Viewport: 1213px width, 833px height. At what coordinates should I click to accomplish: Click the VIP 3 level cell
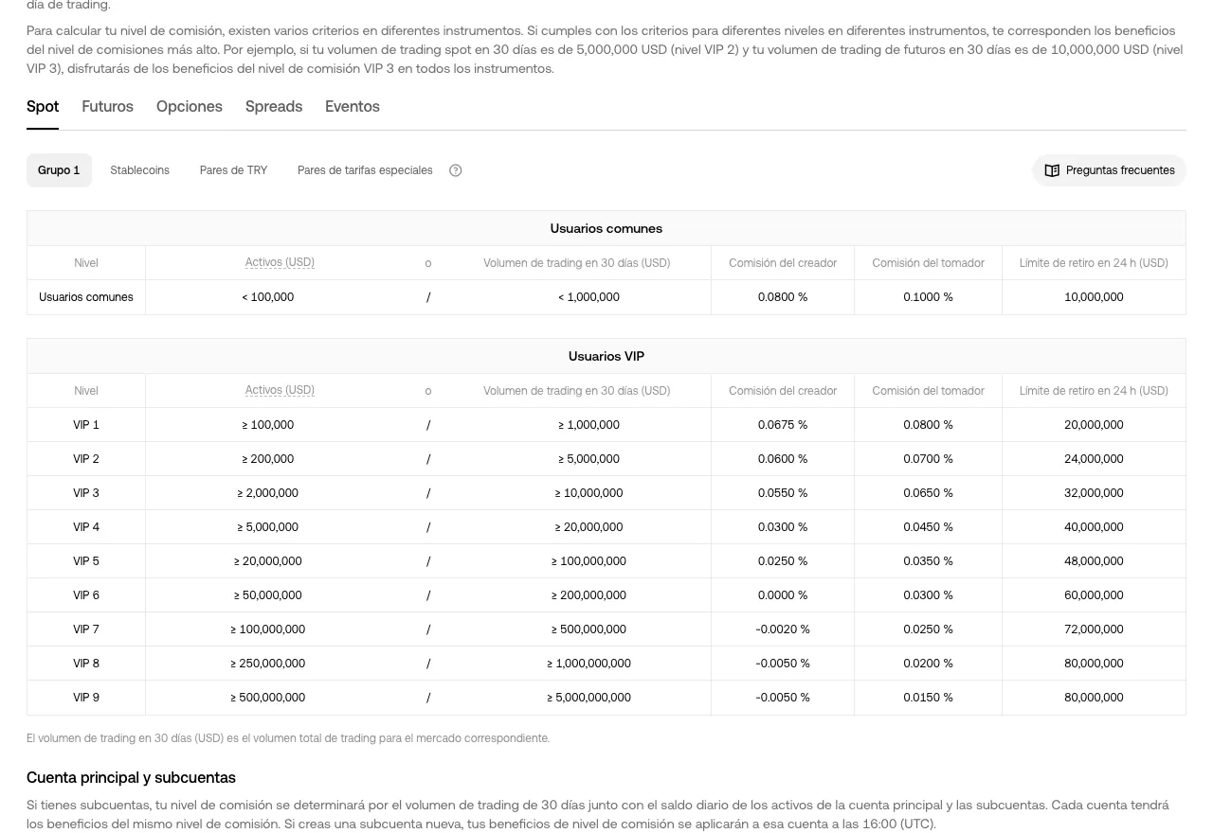point(86,493)
